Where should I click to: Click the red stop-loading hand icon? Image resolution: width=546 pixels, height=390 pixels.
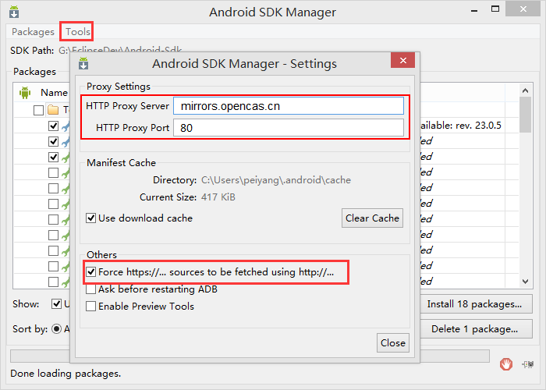point(506,364)
